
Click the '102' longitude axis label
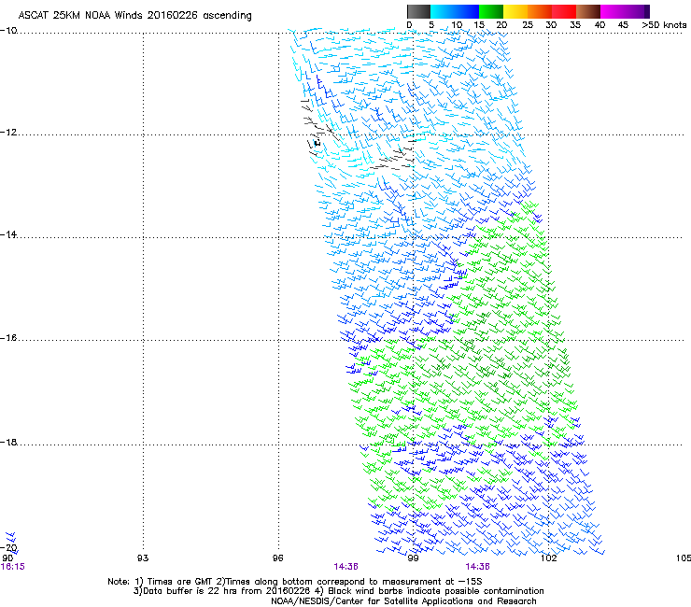pos(548,558)
